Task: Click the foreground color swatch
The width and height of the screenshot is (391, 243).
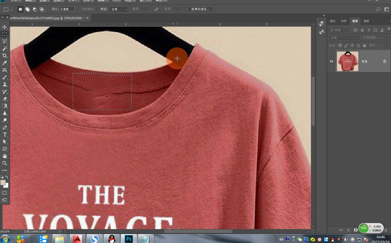Action: (3, 183)
